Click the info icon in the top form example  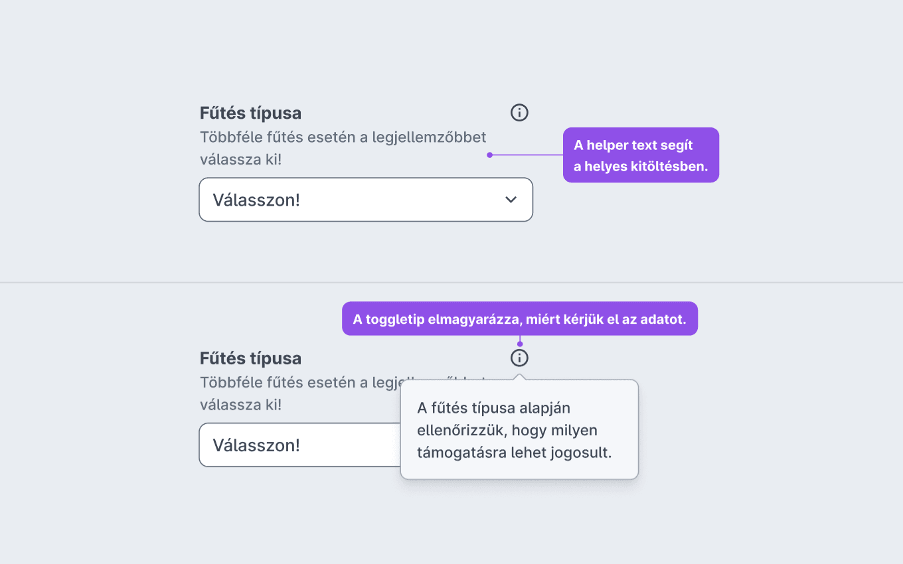click(519, 113)
